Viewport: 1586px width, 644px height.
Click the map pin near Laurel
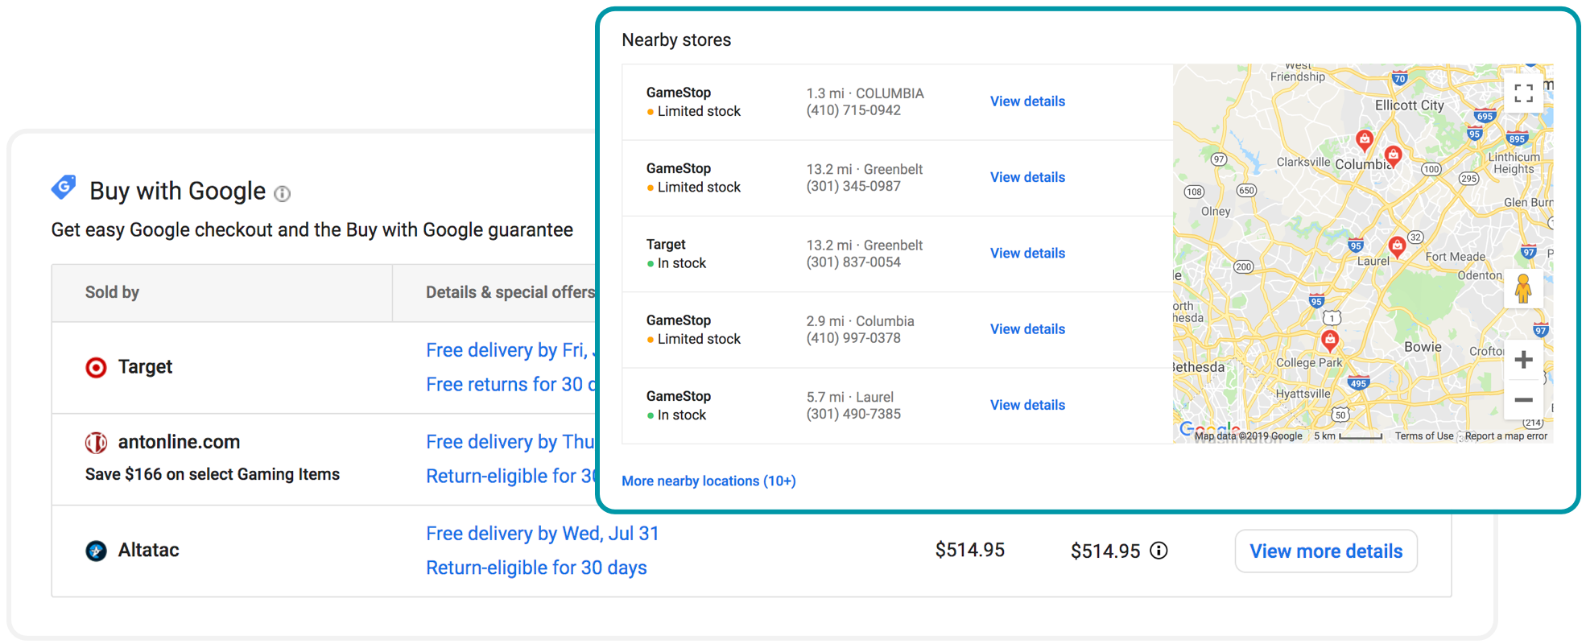[1398, 246]
